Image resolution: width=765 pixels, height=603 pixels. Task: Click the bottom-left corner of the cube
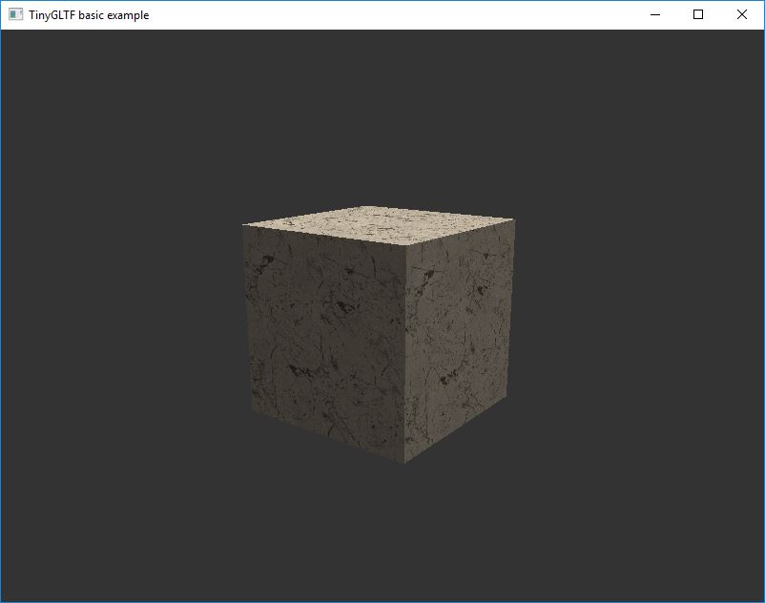click(x=252, y=413)
